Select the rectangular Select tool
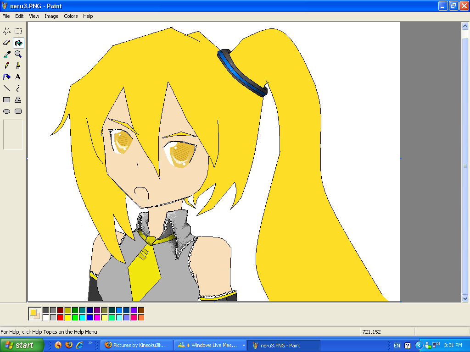Image resolution: width=470 pixels, height=352 pixels. click(18, 31)
